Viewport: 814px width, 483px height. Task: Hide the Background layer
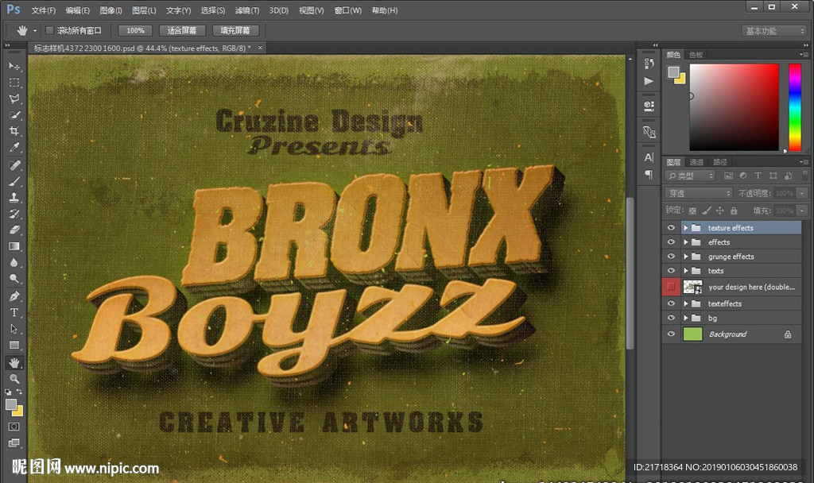coord(672,334)
